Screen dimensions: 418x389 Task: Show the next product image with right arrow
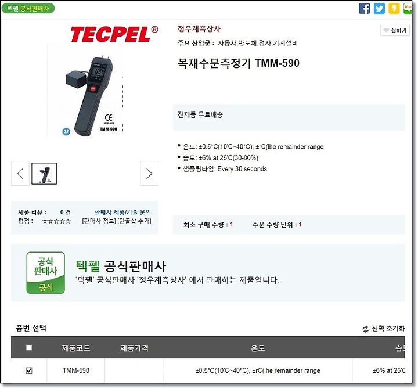point(149,173)
